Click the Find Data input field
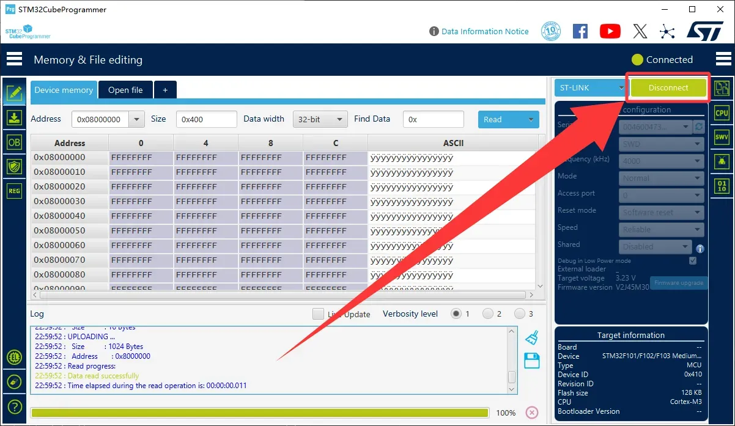The height and width of the screenshot is (426, 735). (x=433, y=120)
